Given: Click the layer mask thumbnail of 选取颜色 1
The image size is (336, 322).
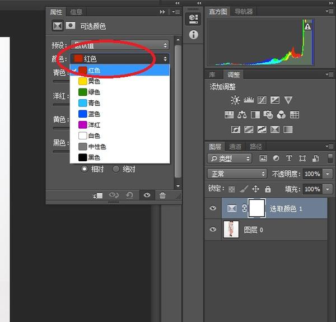Looking at the screenshot, I should (256, 208).
